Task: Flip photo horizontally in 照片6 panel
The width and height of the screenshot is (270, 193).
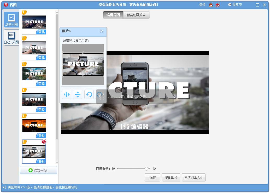Action: (x=67, y=94)
